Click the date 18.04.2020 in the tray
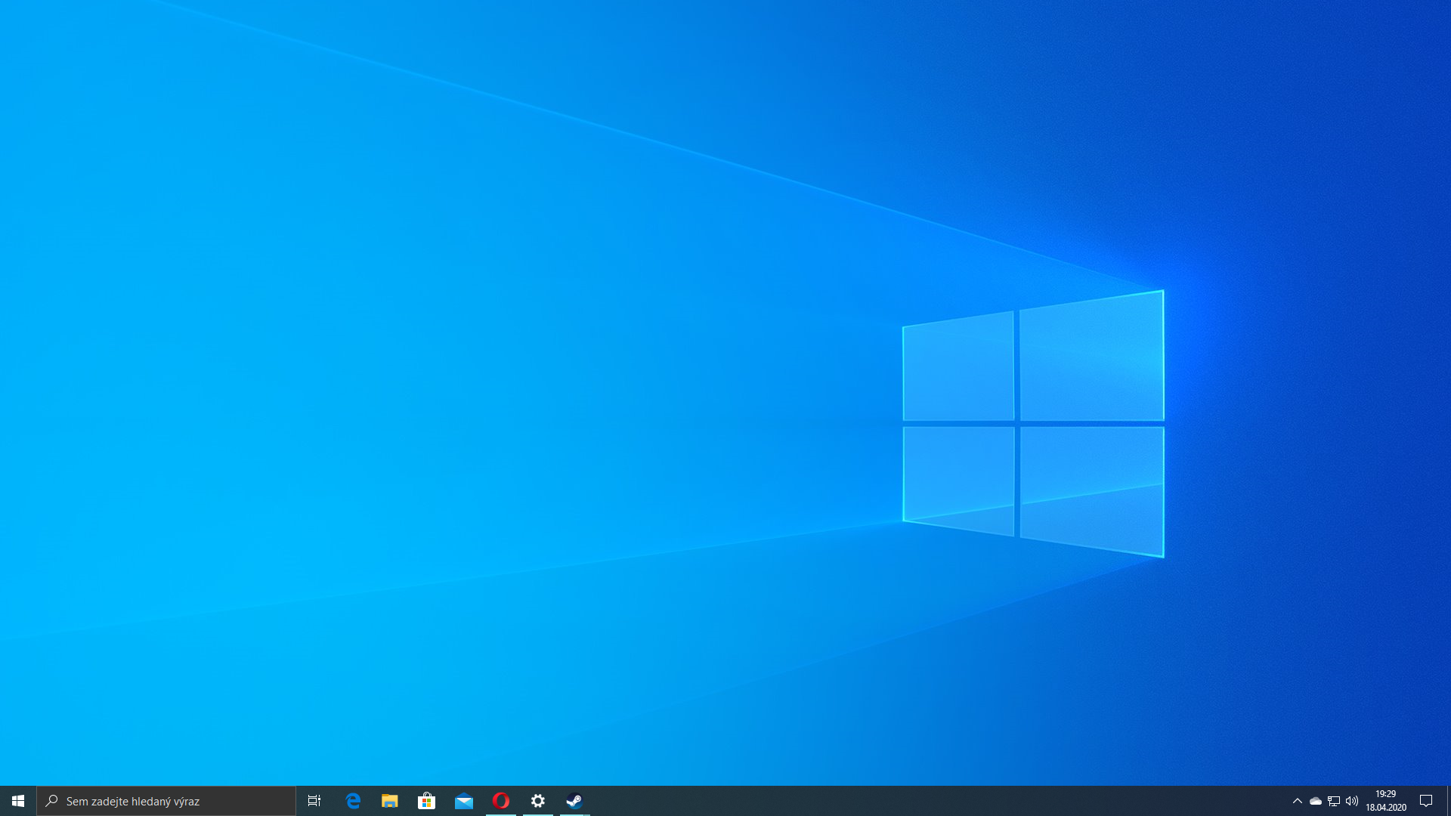 click(1385, 808)
